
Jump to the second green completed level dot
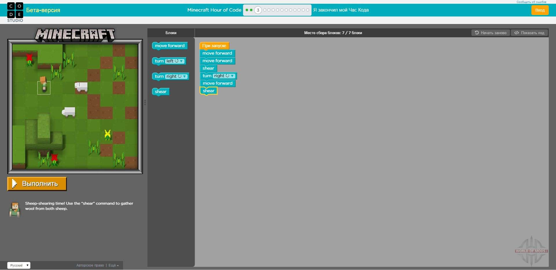251,10
